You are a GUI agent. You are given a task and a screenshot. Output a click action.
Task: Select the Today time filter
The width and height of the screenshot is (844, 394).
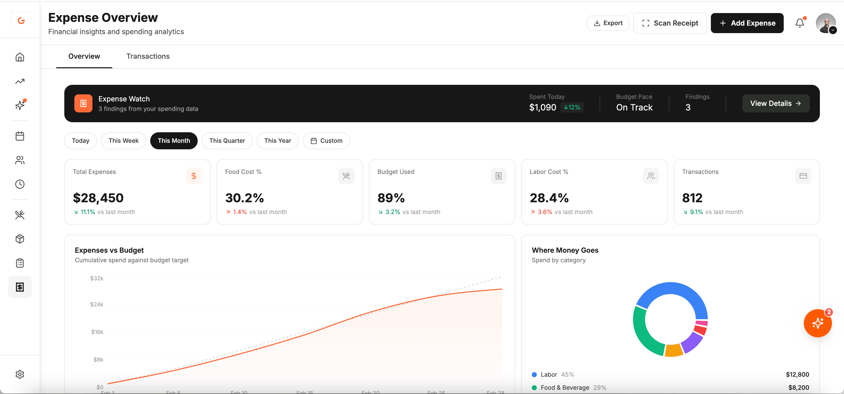(80, 140)
